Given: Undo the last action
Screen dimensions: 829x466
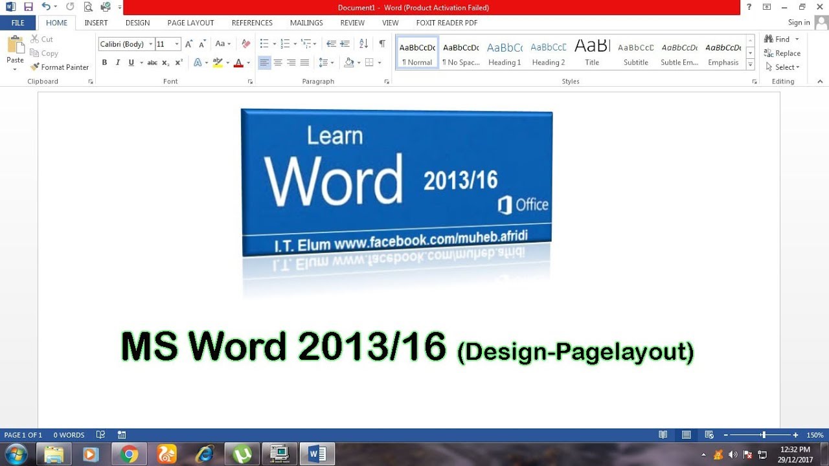Looking at the screenshot, I should tap(45, 7).
